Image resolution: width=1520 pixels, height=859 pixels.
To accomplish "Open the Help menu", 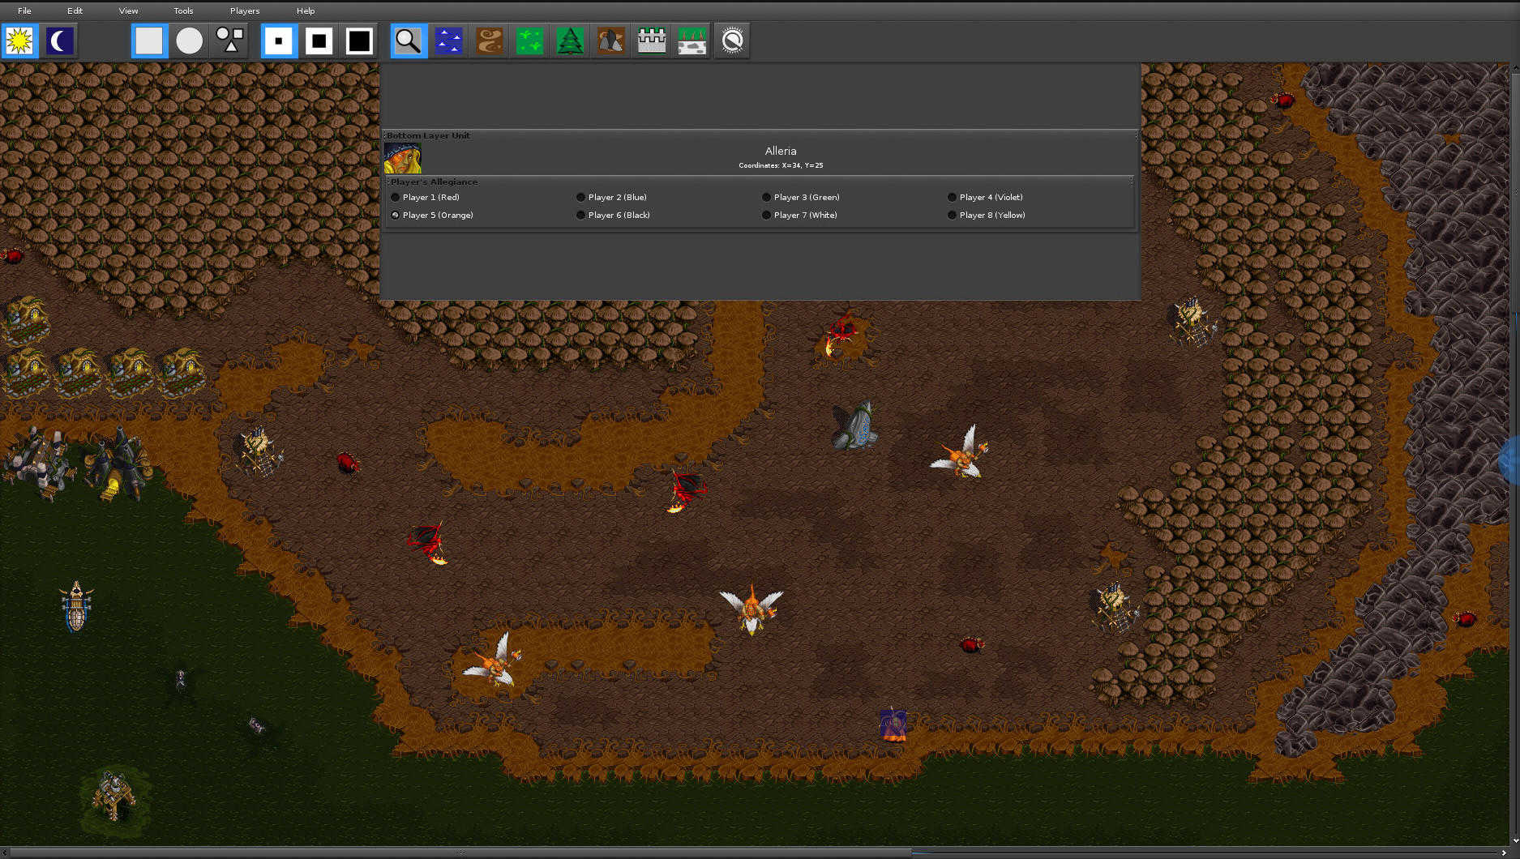I will pos(306,11).
